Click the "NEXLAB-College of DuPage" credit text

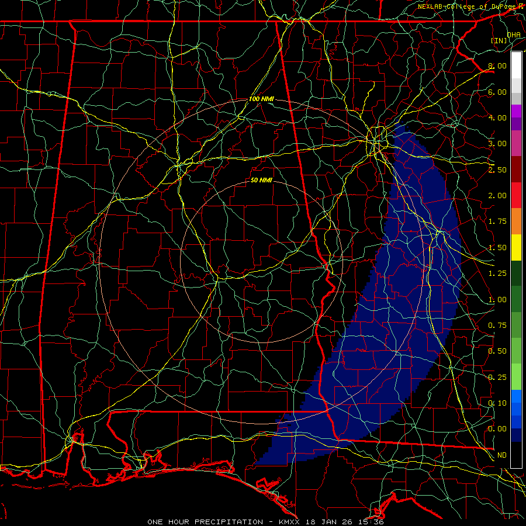(467, 6)
